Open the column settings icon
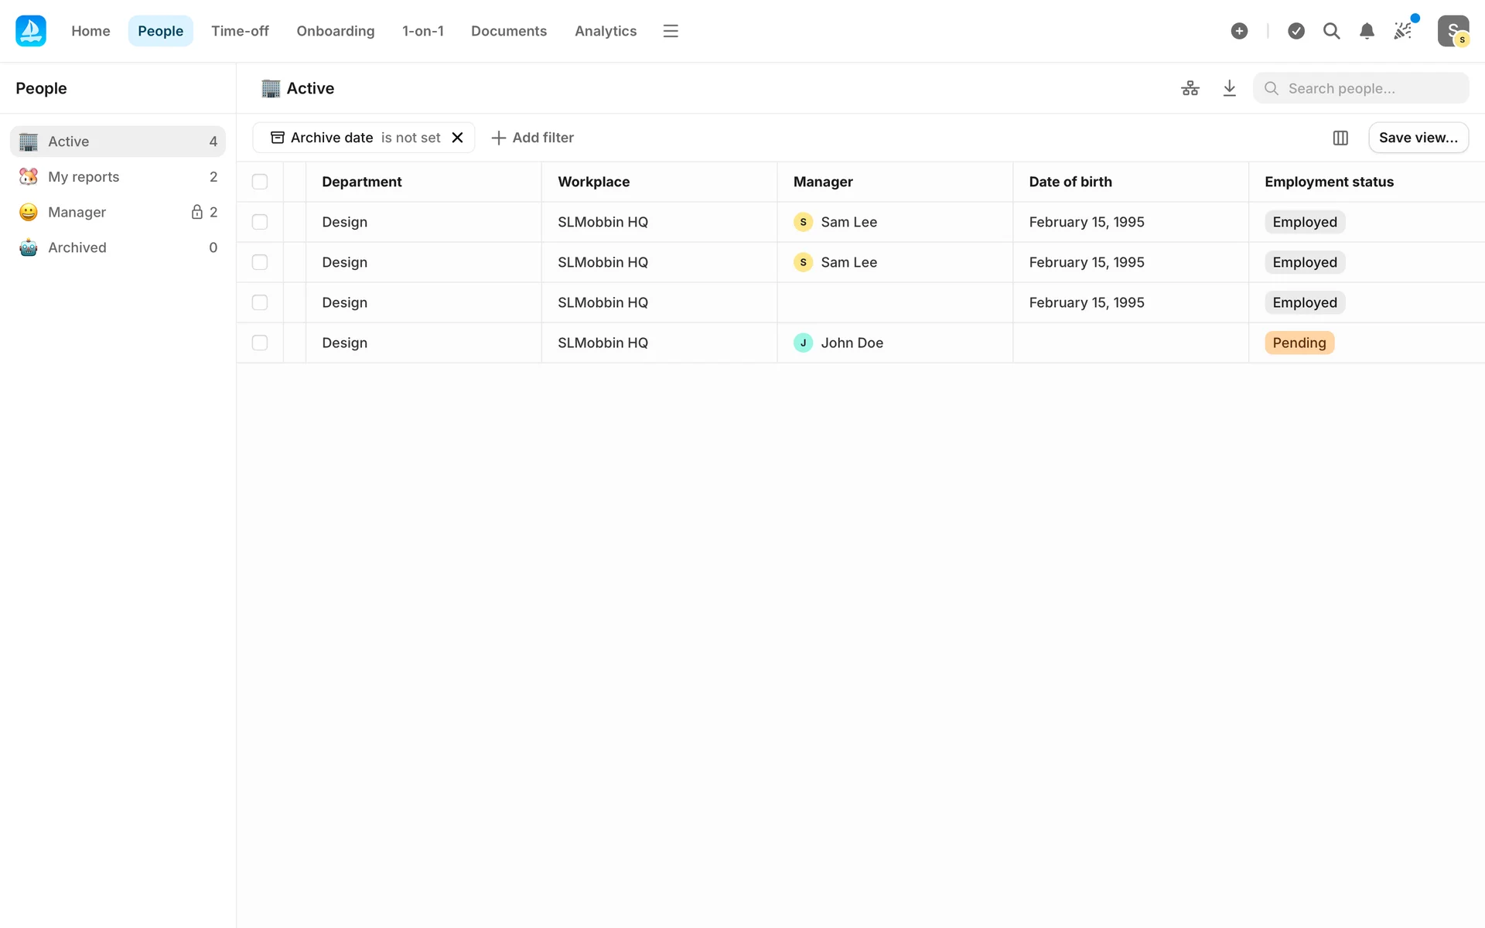Viewport: 1485px width, 928px height. click(1340, 138)
